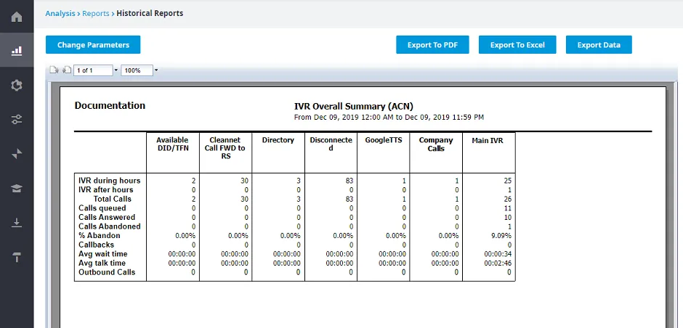The image size is (683, 328).
Task: Click the Avg talk time row label
Action: click(102, 263)
